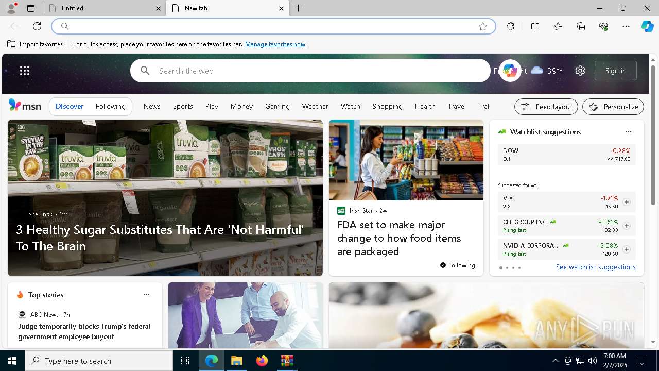Open the Money category

tap(241, 106)
